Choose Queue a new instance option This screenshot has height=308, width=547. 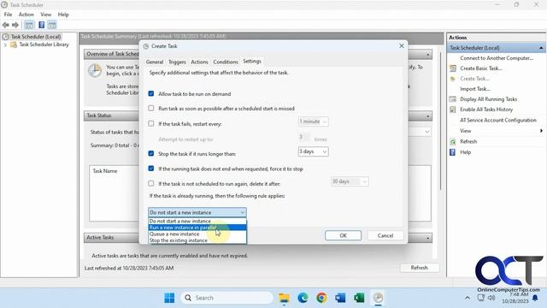[197, 234]
